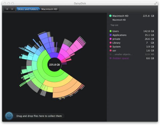Click the magenta dot beside private
This screenshot has height=125, width=160.
pos(110,39)
